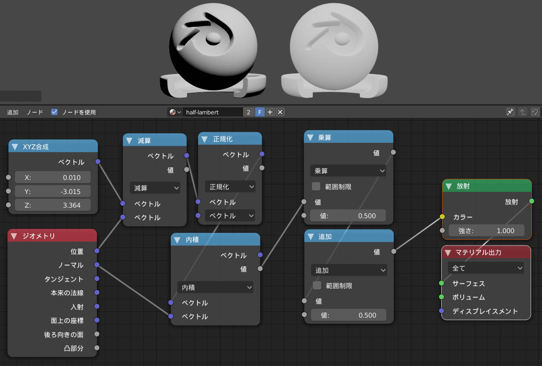542x366 pixels.
Task: Open the 追加 operation dropdown in the node
Action: tap(348, 270)
